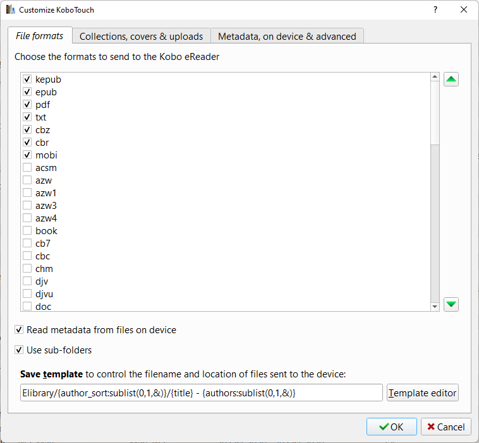Uncheck the mobi format checkbox
Screen dimensions: 479x443
click(27, 155)
